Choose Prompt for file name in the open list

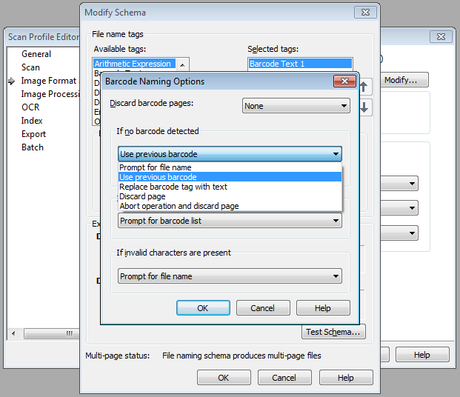click(x=230, y=167)
